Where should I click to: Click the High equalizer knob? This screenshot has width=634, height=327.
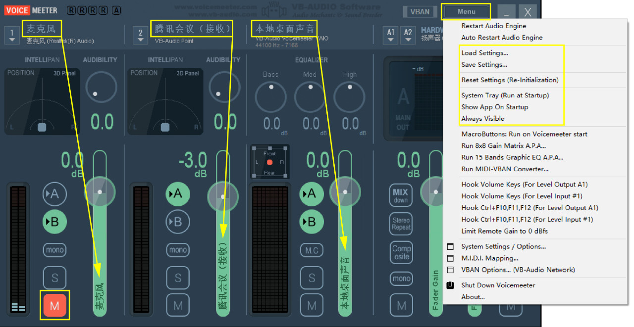pos(349,96)
